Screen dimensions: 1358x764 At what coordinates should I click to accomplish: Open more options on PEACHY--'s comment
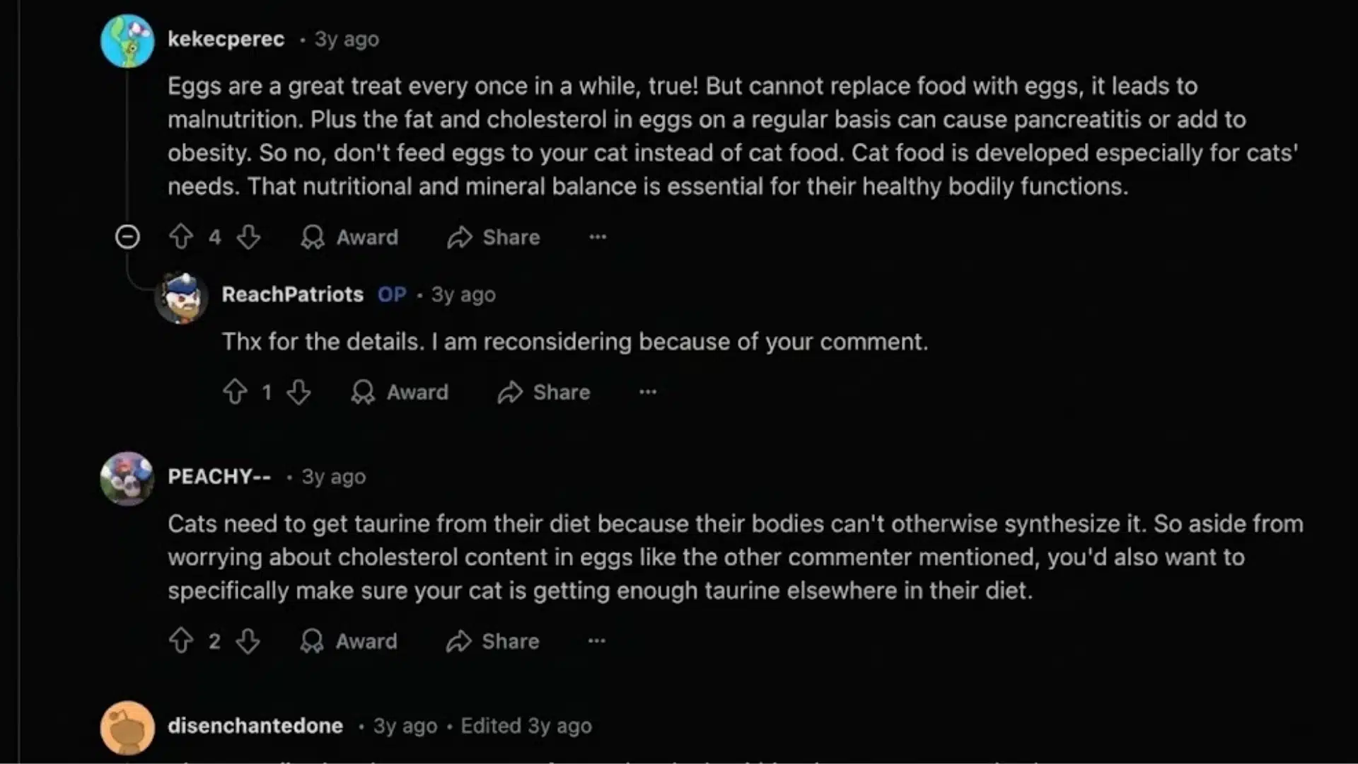(x=596, y=641)
